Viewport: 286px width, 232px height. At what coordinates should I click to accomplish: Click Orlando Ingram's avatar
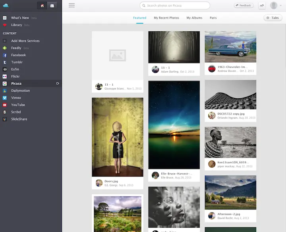click(x=212, y=115)
